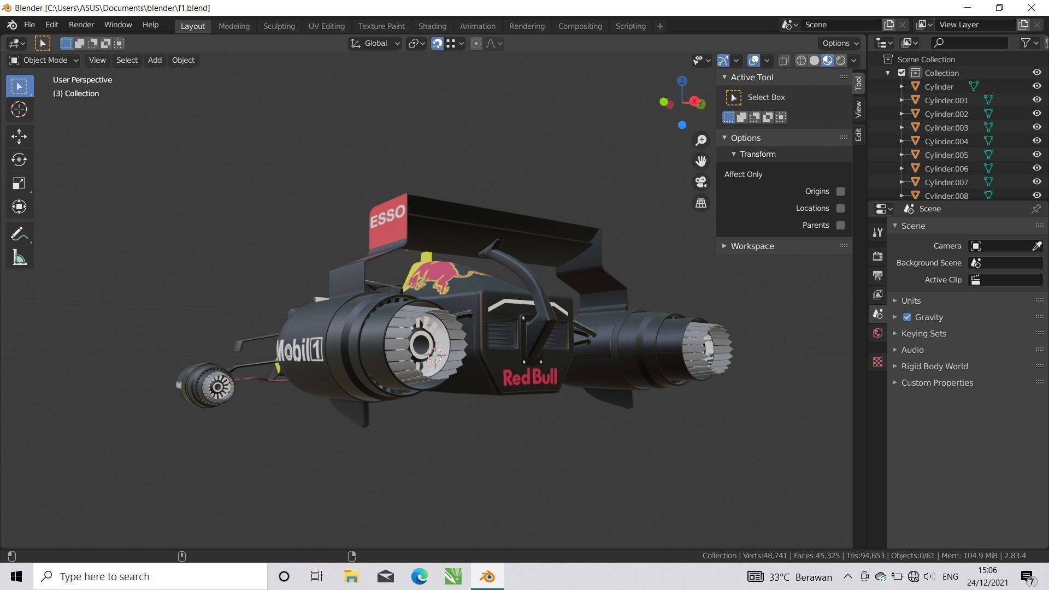Click the outliner search field
Viewport: 1049px width, 590px height.
tap(969, 43)
